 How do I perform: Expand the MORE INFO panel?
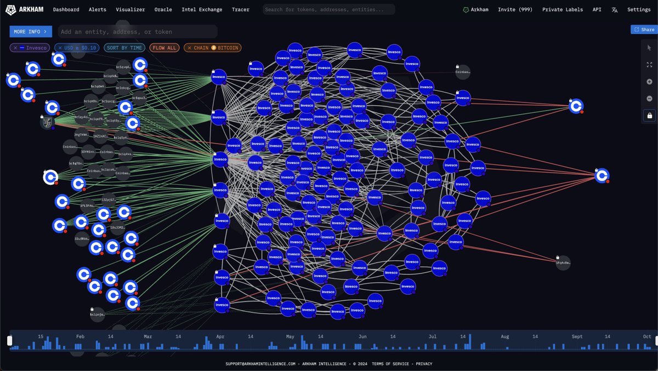(x=31, y=32)
